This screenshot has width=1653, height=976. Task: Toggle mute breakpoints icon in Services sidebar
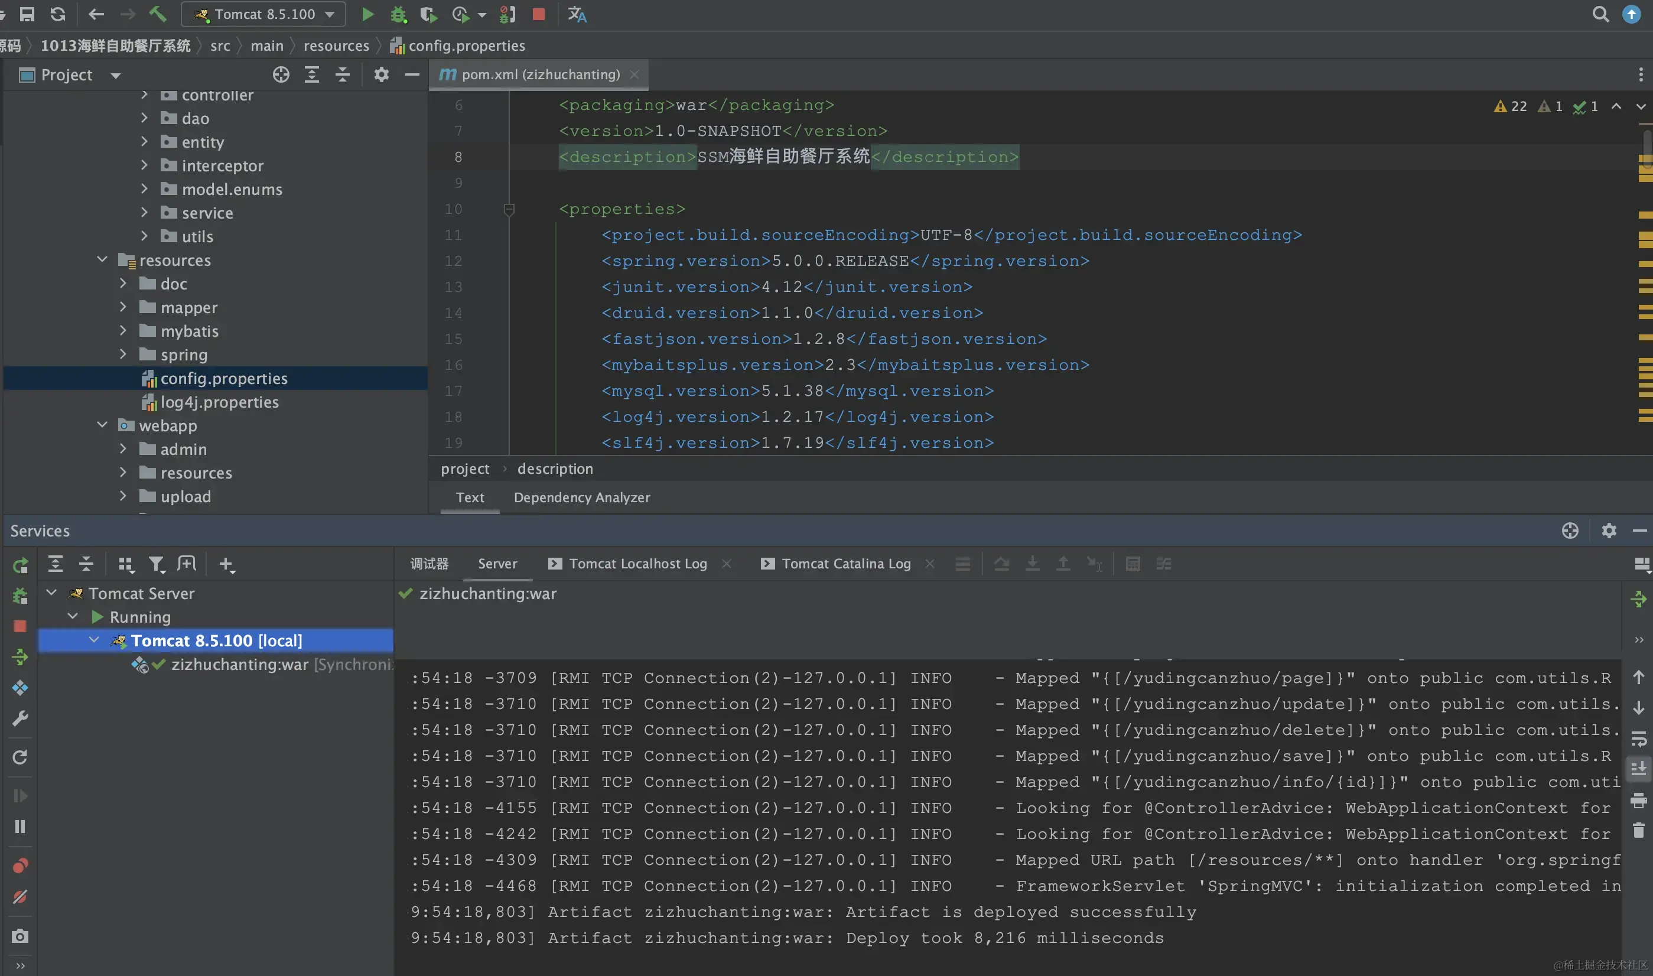[19, 897]
